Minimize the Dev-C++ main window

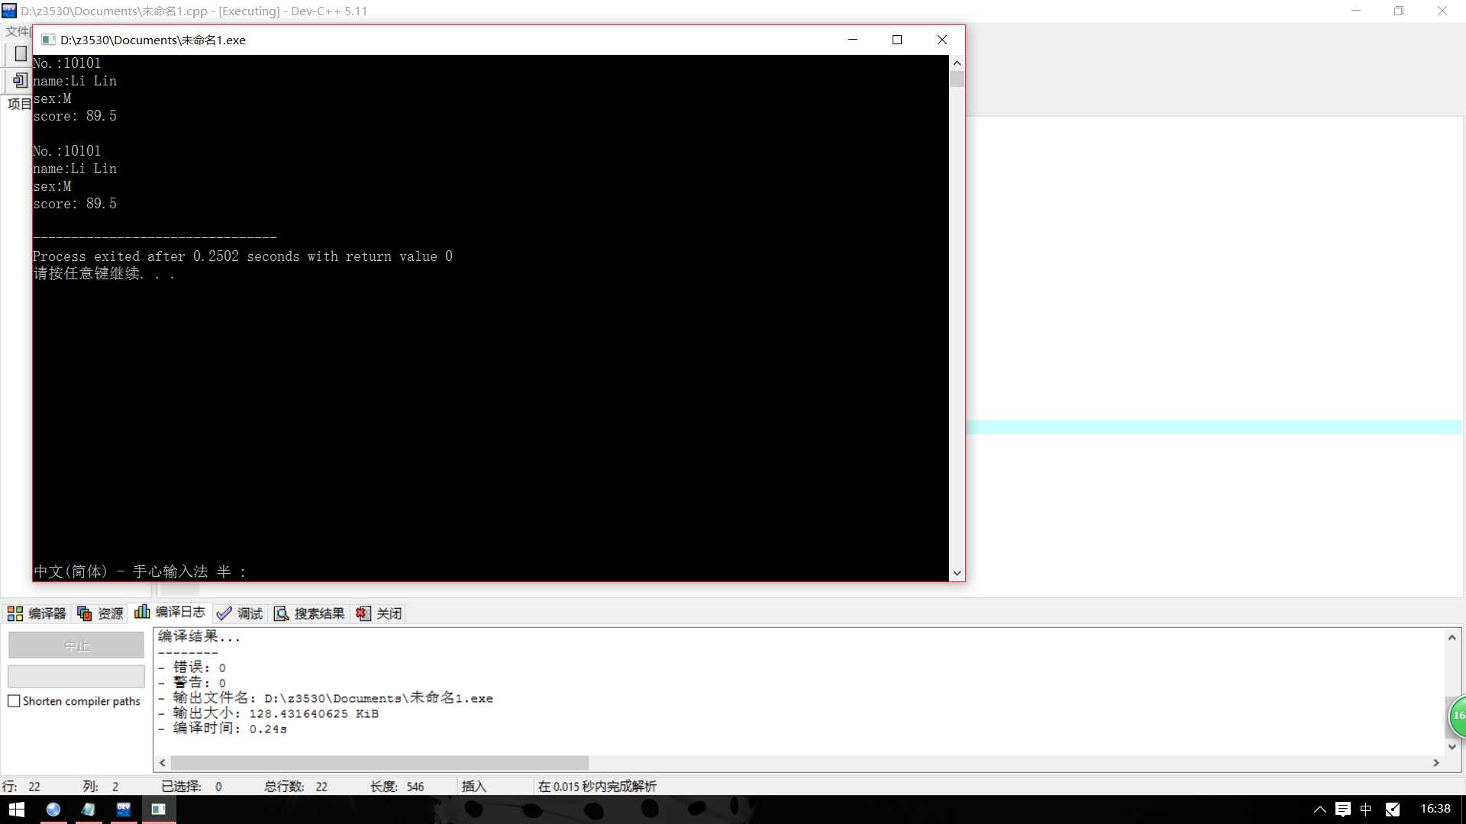click(x=1356, y=11)
